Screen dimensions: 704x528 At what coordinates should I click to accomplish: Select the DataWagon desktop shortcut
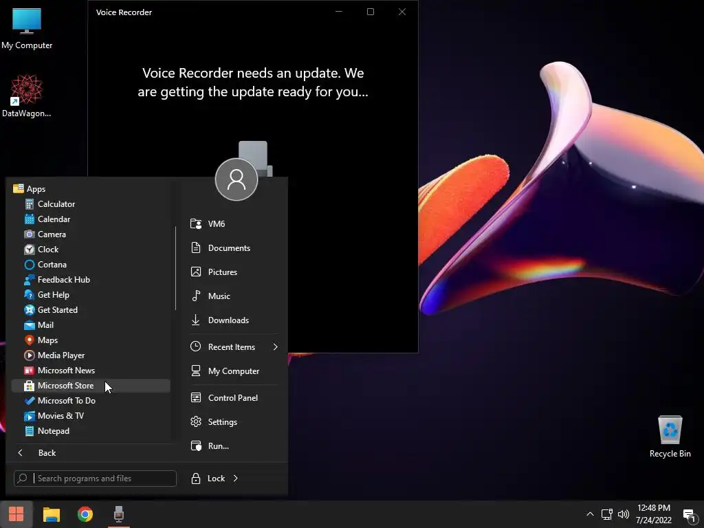[27, 96]
